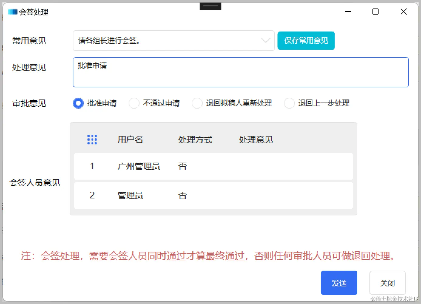Click the 会签处理 window app icon
This screenshot has height=304, width=421.
click(13, 12)
